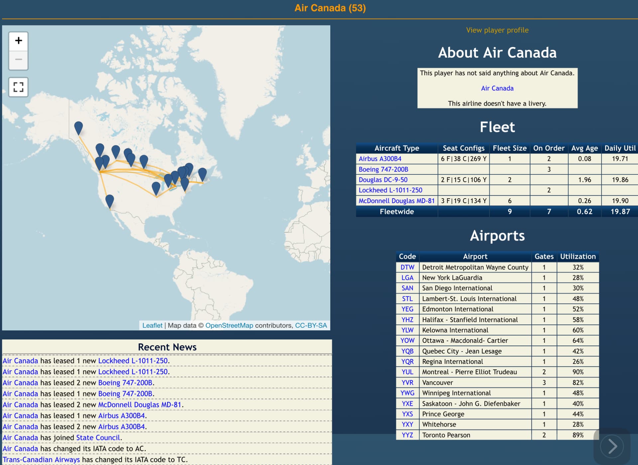Click State Council link in news
The width and height of the screenshot is (638, 465).
click(98, 438)
